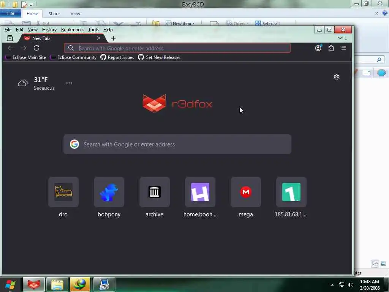Open Internet Download Manager taskbar icon
This screenshot has height=292, width=389.
coord(80,284)
